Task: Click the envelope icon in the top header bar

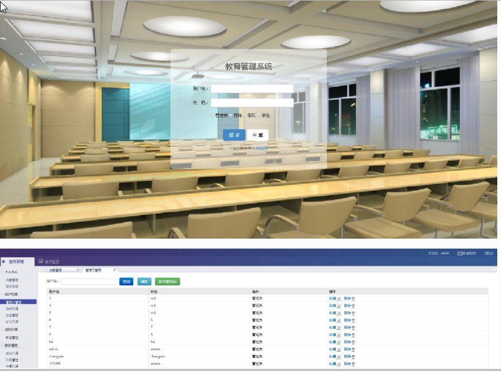Action: coord(460,254)
